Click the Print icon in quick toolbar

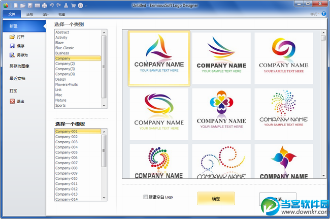pyautogui.click(x=44, y=6)
